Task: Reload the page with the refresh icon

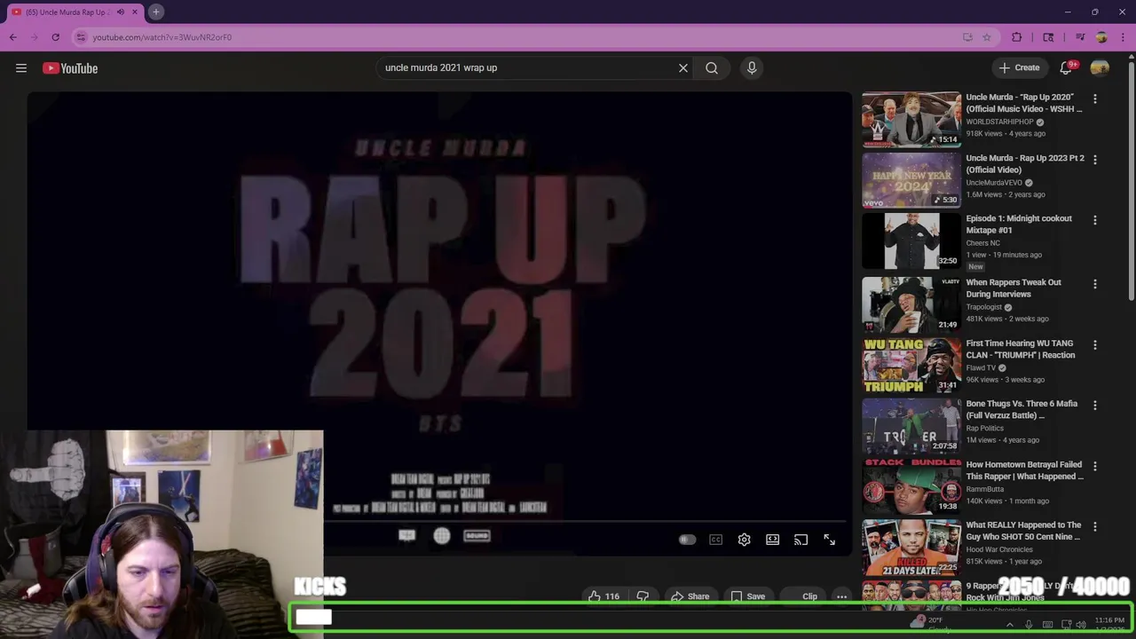Action: click(x=55, y=37)
